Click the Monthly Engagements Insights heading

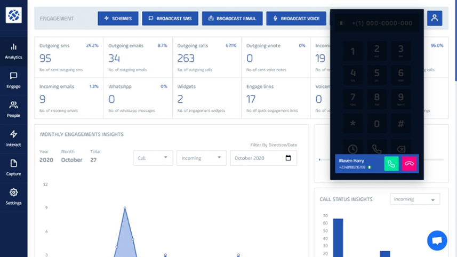(82, 134)
